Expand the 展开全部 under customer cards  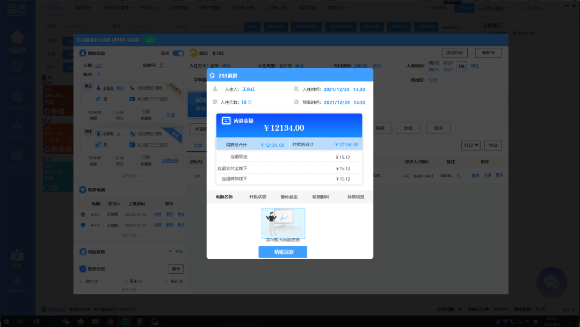coord(132,176)
